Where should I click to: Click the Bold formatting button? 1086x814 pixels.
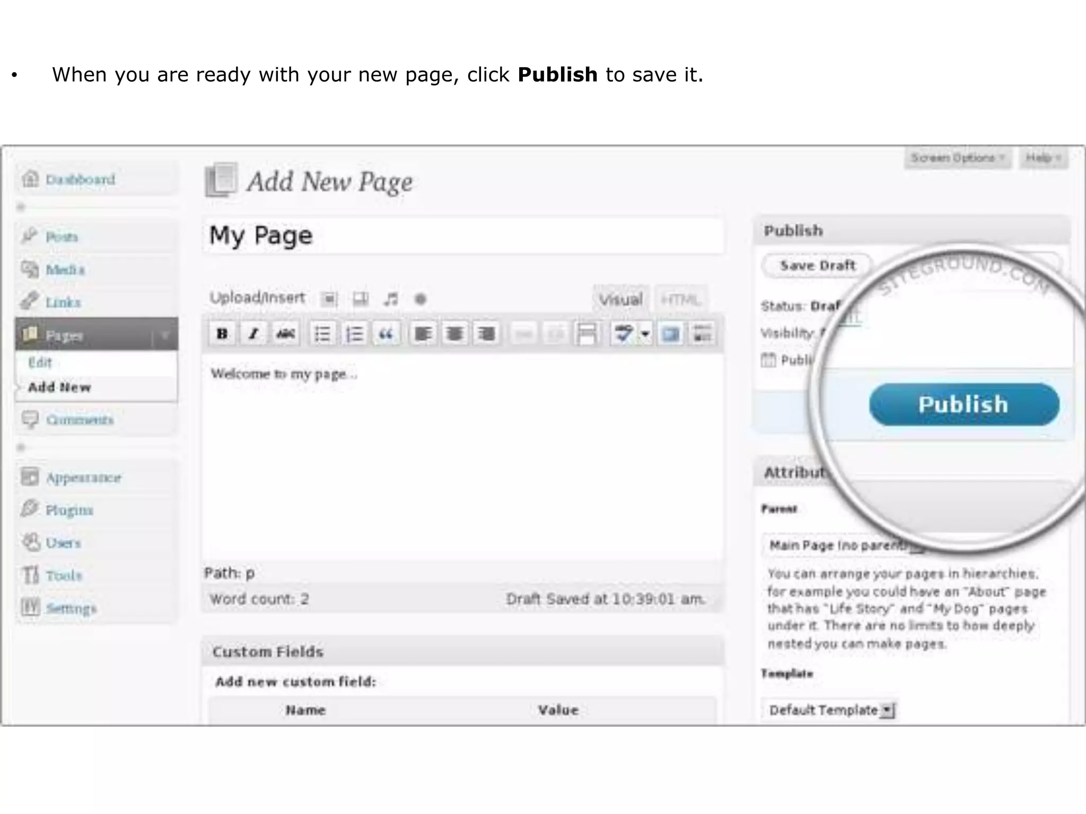click(x=222, y=333)
